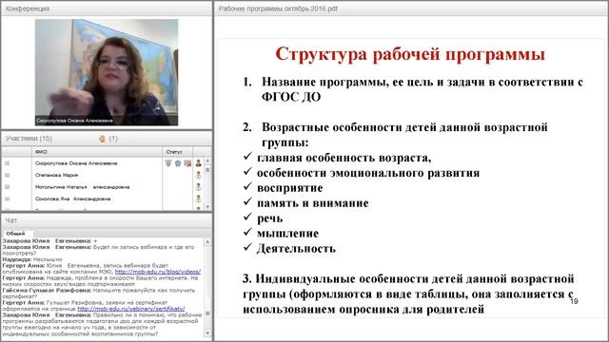Image resolution: width=609 pixels, height=342 pixels.
Task: Click the participants list scrollbar thumb
Action: 207,170
